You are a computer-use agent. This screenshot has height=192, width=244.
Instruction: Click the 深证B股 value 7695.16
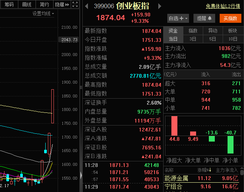click(x=152, y=148)
